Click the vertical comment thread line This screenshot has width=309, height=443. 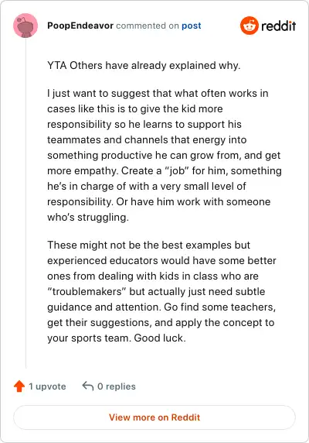pos(25,203)
